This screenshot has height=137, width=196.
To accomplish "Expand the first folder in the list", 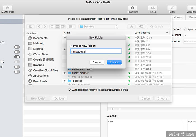I will tap(65, 37).
